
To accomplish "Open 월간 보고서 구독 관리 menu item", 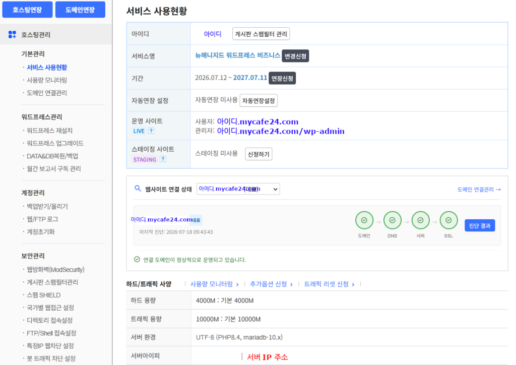I will tap(53, 168).
